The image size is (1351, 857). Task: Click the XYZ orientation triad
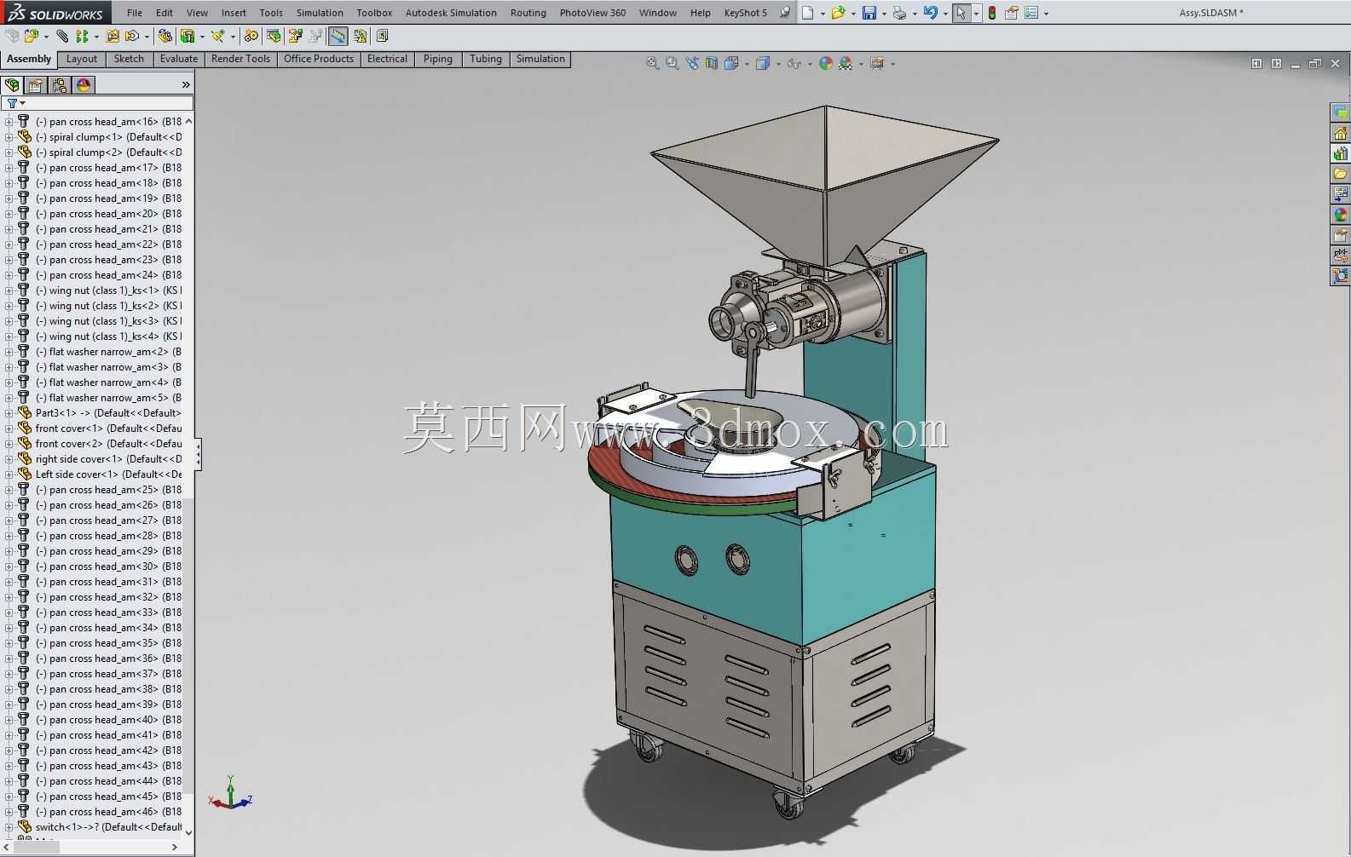(x=230, y=793)
